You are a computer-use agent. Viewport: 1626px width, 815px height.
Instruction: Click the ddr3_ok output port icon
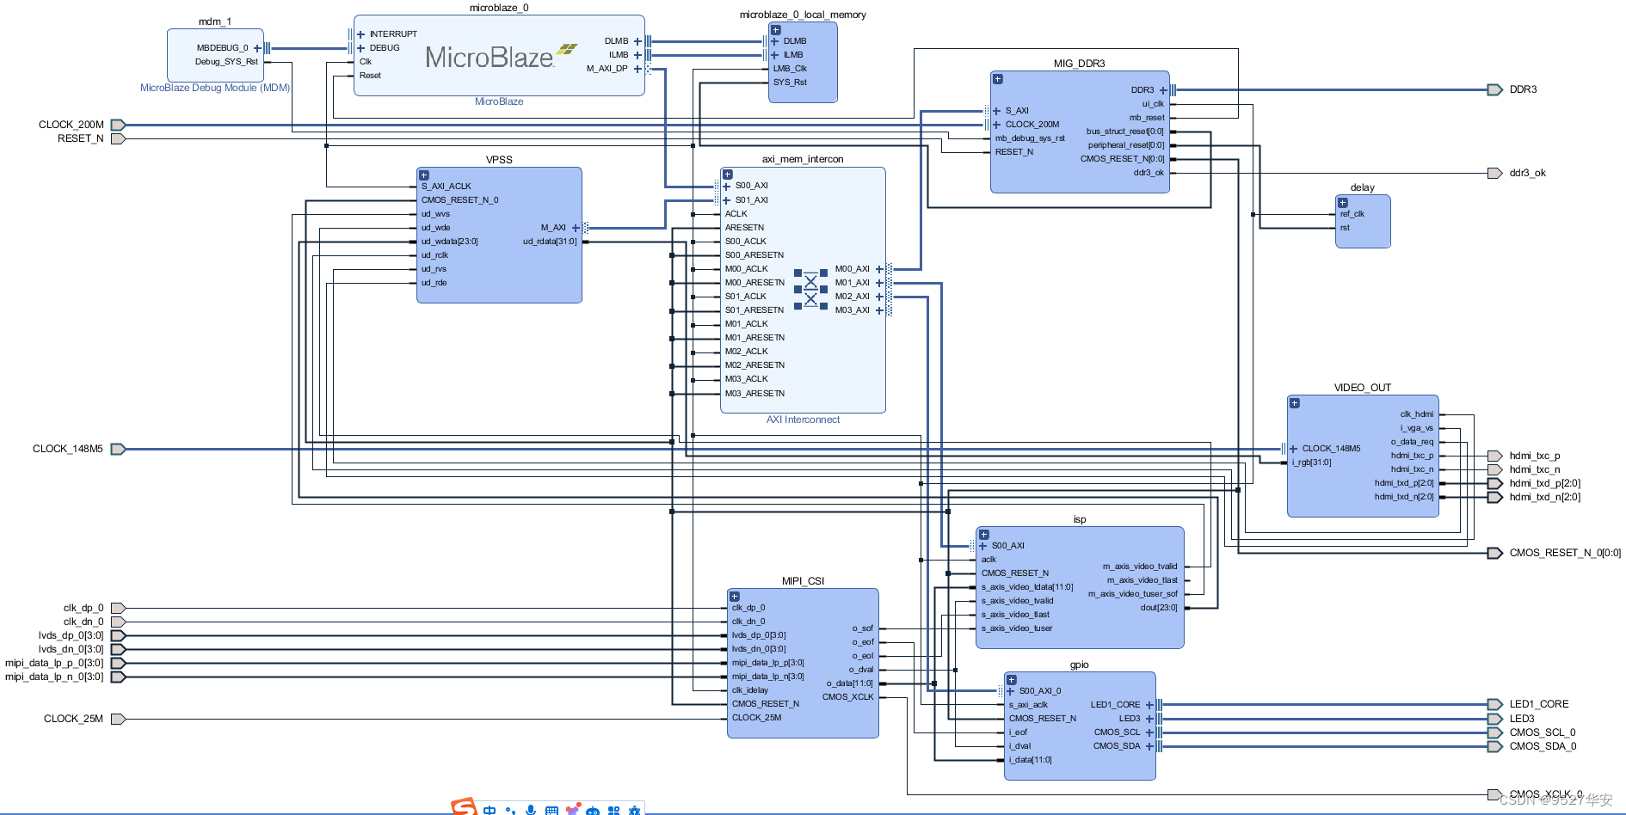[x=1495, y=173]
